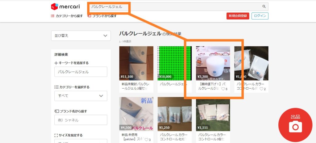
Task: Open the ¥1,111 product thumbnail
Action: (213, 114)
